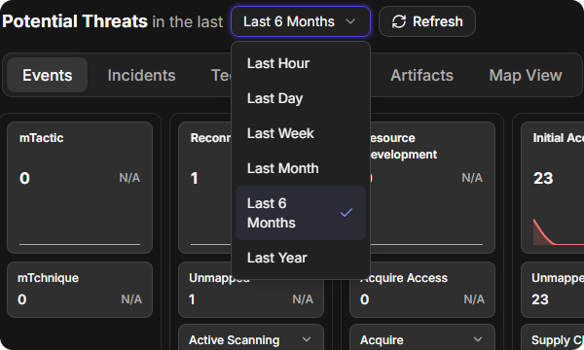584x350 pixels.
Task: Open the mTactic card
Action: click(80, 188)
